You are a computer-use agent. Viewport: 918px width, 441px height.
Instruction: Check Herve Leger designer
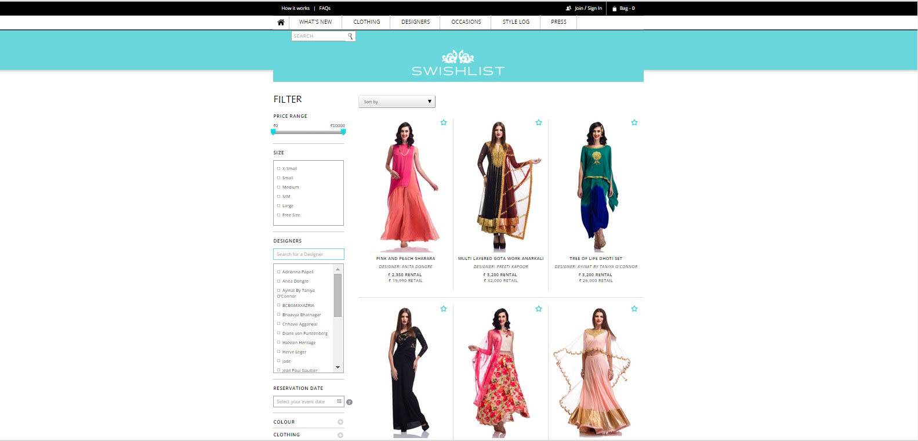pyautogui.click(x=278, y=352)
